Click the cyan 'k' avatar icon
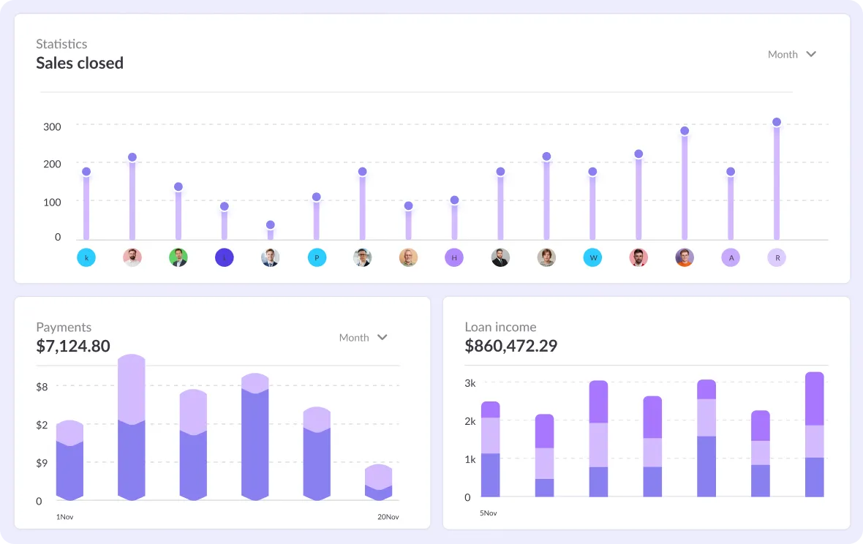Screen dimensions: 863x544 click(x=86, y=257)
